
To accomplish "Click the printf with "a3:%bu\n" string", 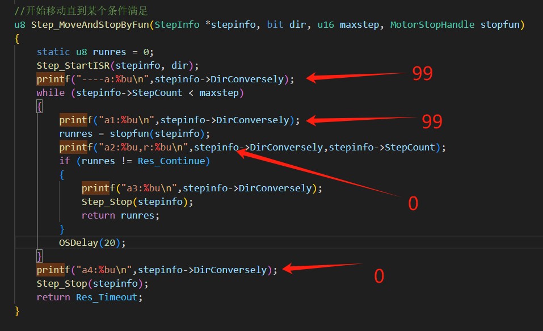I will [202, 188].
